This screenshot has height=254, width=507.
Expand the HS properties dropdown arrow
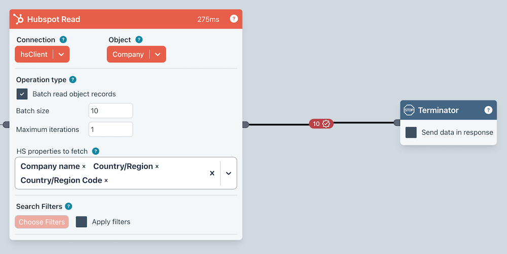click(x=229, y=173)
